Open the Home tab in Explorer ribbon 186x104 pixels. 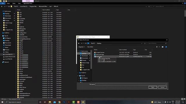click(8, 3)
